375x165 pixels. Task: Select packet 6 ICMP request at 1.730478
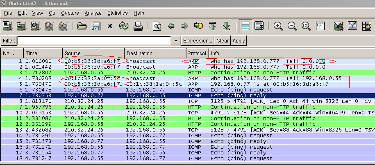(188, 90)
